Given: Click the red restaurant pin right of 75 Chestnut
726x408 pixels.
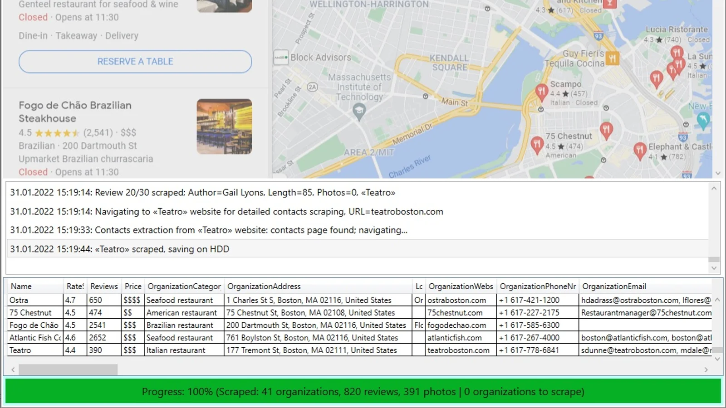Looking at the screenshot, I should (606, 130).
